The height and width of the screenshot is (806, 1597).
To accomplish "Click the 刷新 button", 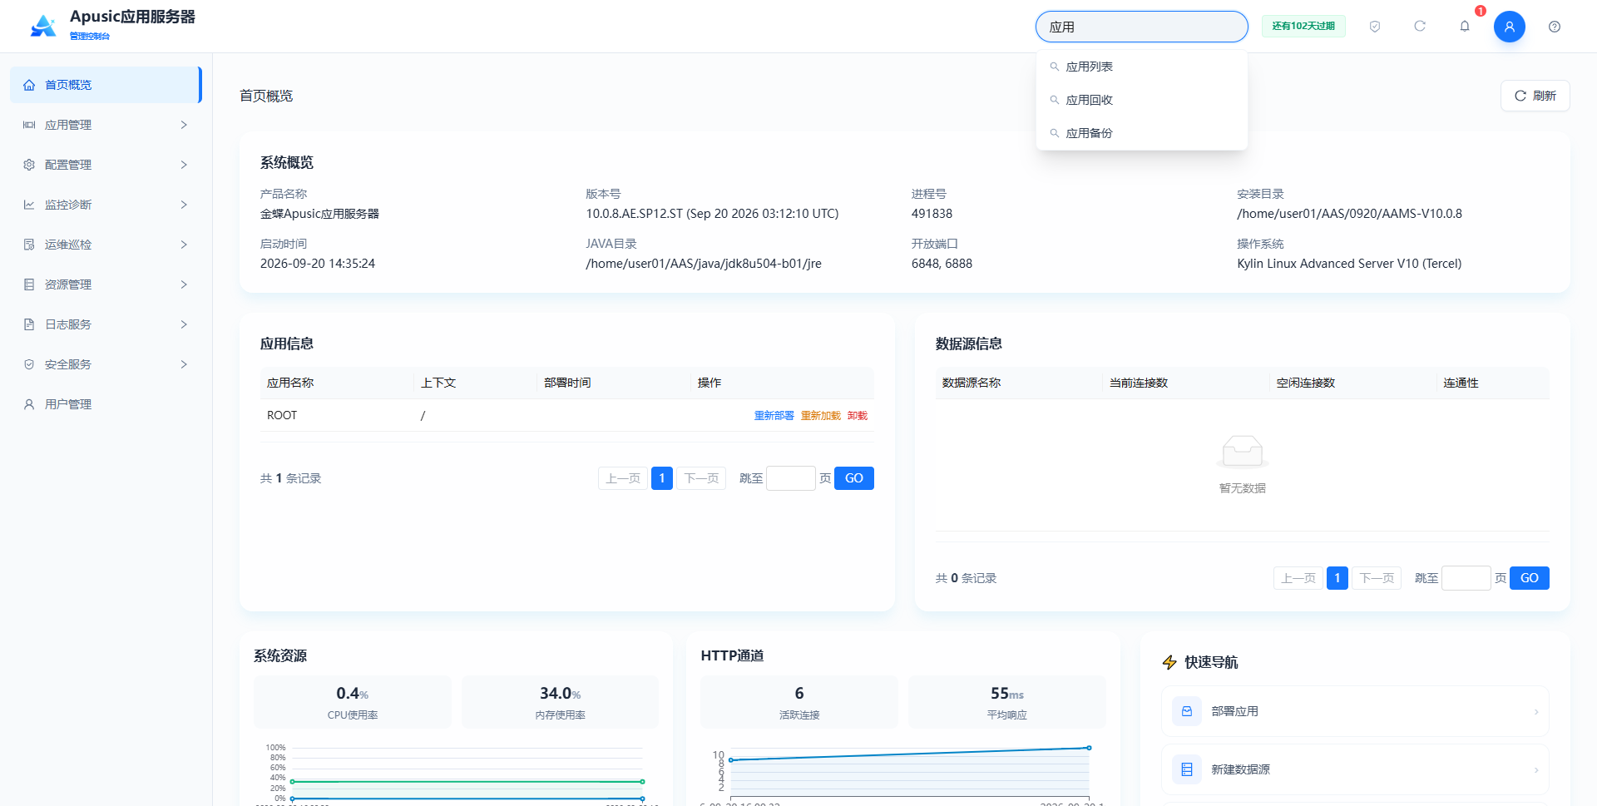I will pos(1535,96).
